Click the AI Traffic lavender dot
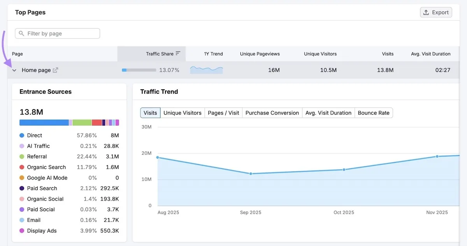The height and width of the screenshot is (246, 467). pyautogui.click(x=22, y=146)
